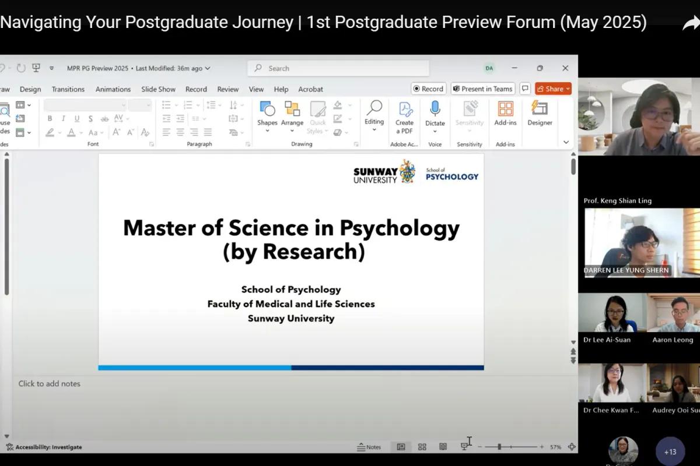
Task: Click Present in Teams button
Action: tap(483, 89)
